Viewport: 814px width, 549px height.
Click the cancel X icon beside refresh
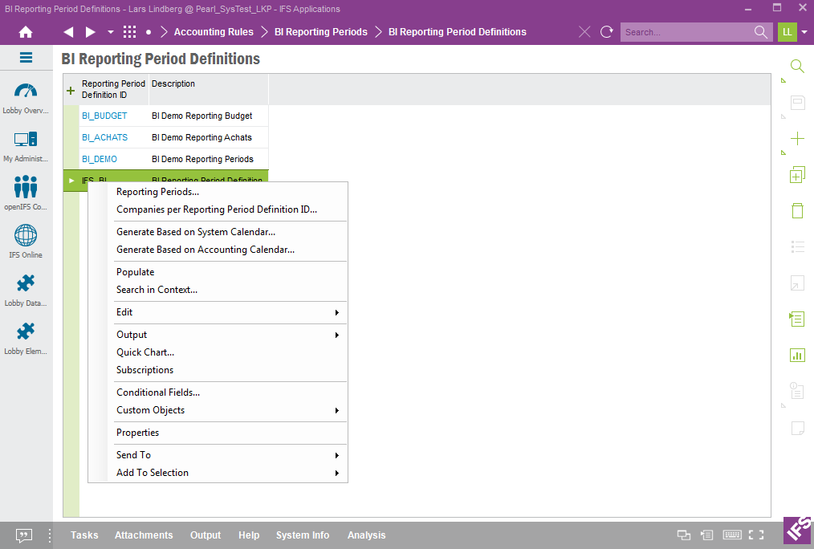584,32
